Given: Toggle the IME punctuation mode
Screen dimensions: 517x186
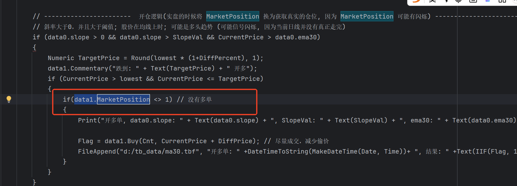Looking at the screenshot, I should [x=446, y=1].
